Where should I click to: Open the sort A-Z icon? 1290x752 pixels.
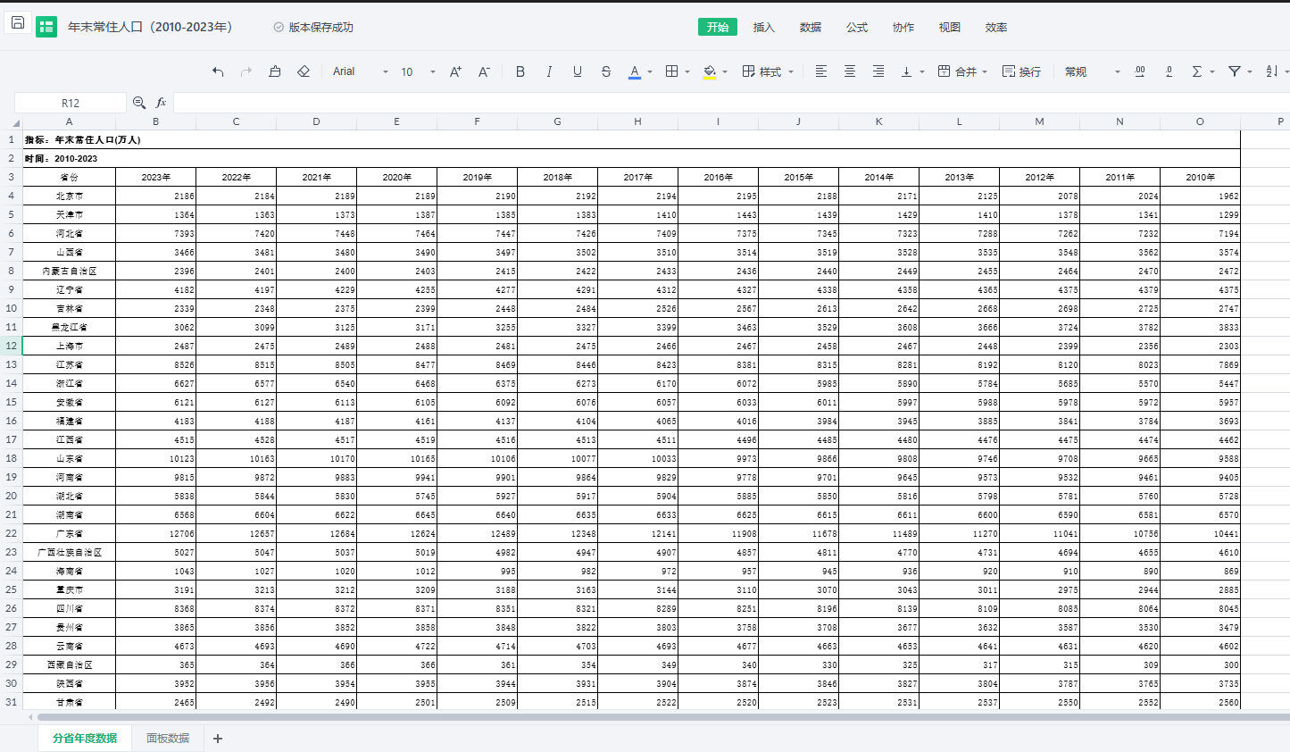point(1272,71)
